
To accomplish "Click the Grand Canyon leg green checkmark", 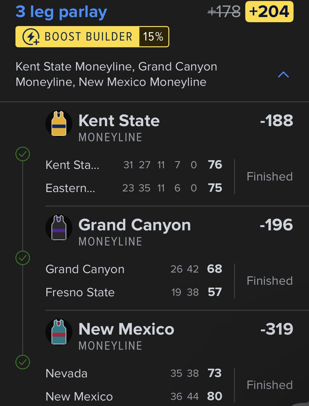I will tap(23, 258).
